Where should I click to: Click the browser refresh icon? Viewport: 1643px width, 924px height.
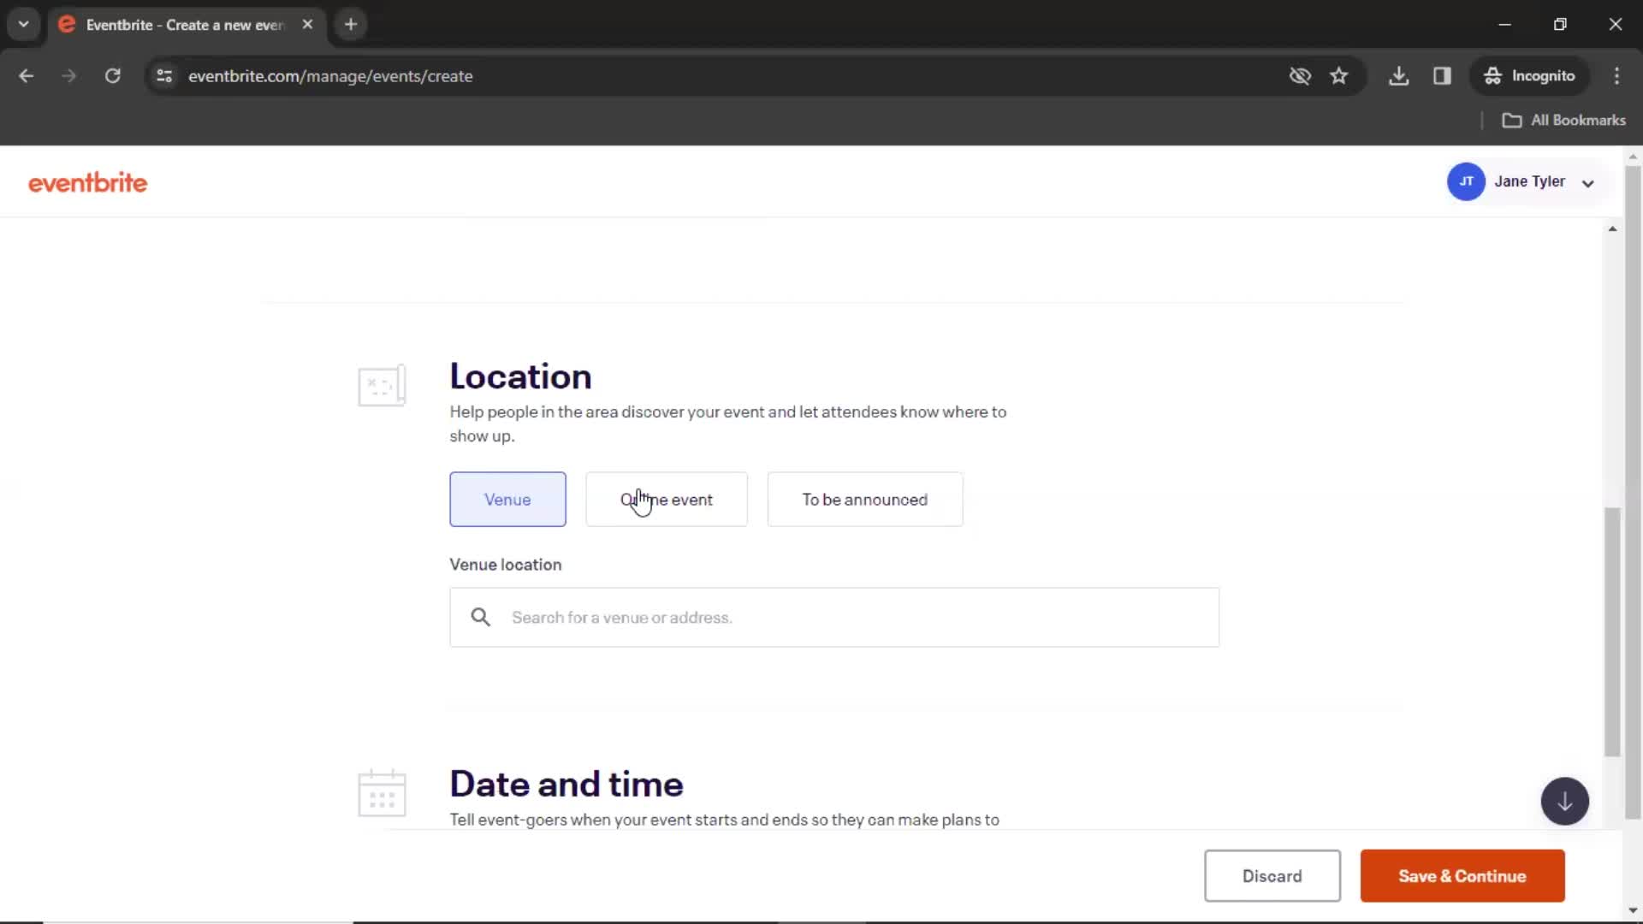[112, 75]
